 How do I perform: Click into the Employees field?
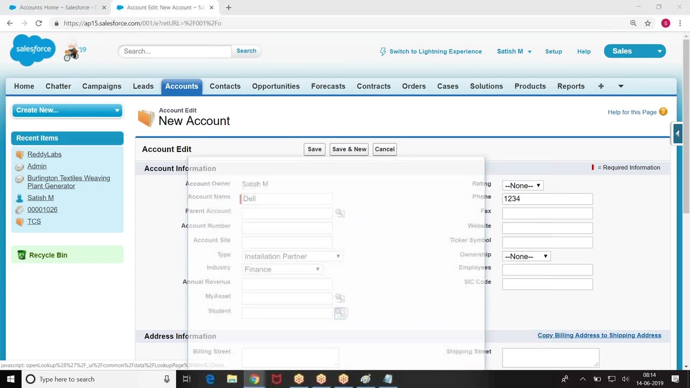[x=547, y=270]
